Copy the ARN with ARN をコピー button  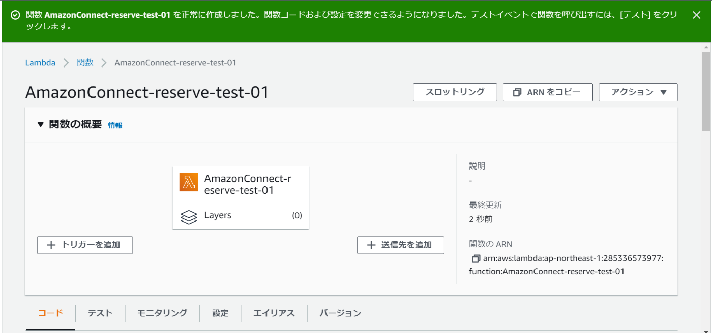tap(548, 92)
